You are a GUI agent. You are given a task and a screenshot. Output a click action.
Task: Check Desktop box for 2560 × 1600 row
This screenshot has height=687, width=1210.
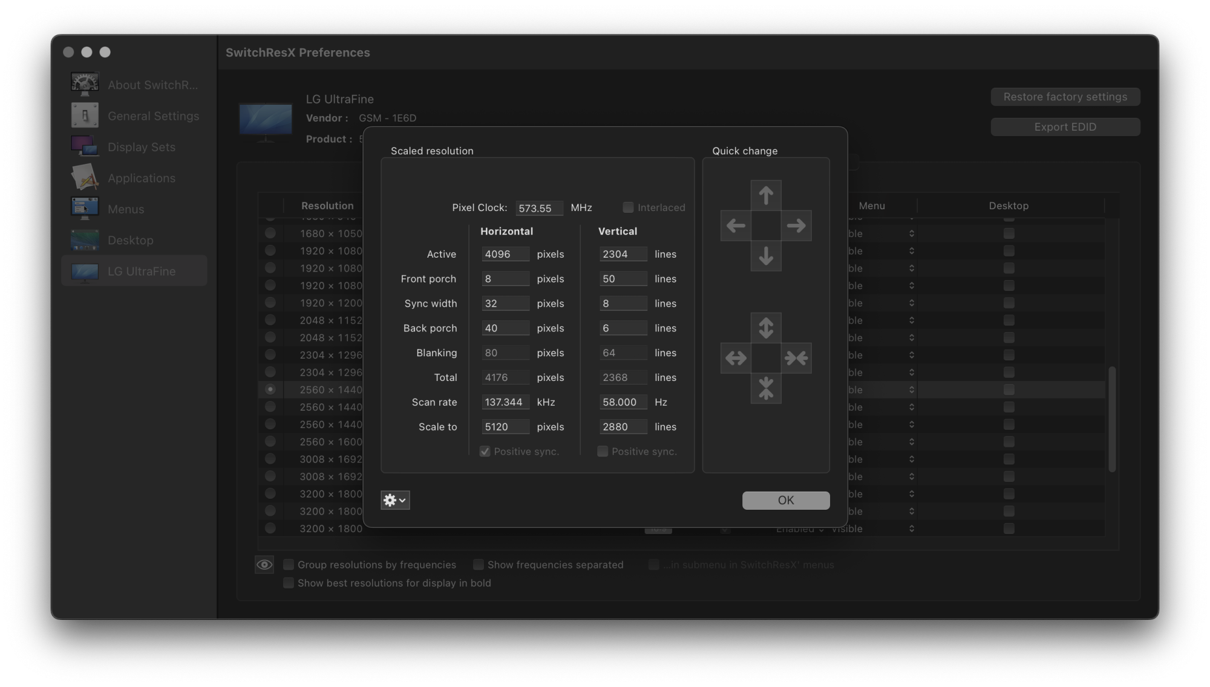tap(1009, 441)
